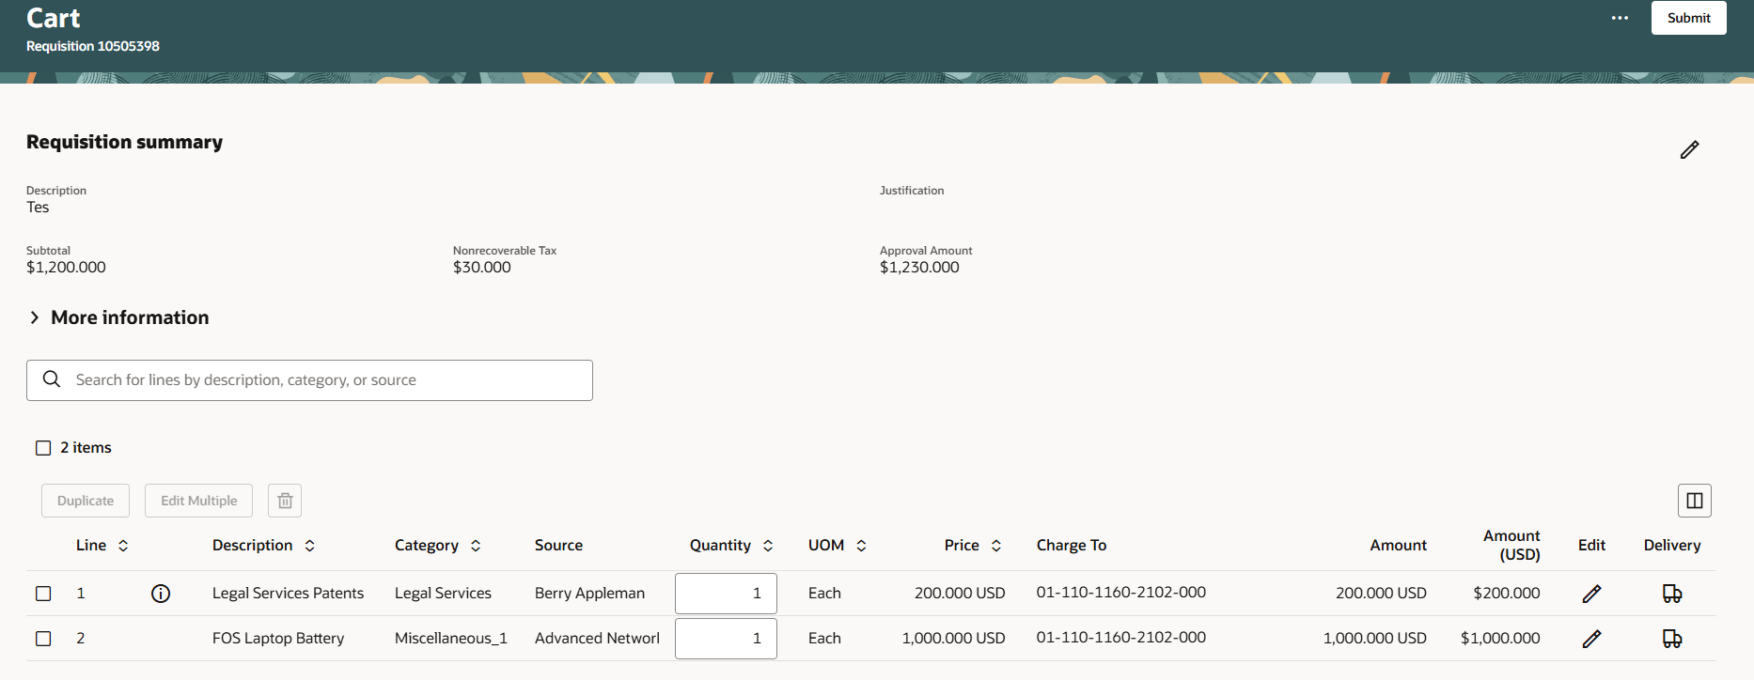Sort by Description column arrows
The width and height of the screenshot is (1754, 680).
pyautogui.click(x=309, y=546)
